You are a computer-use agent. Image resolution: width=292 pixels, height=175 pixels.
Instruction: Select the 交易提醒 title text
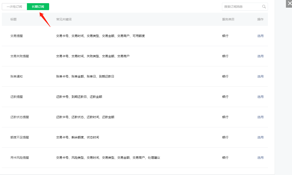click(17, 36)
